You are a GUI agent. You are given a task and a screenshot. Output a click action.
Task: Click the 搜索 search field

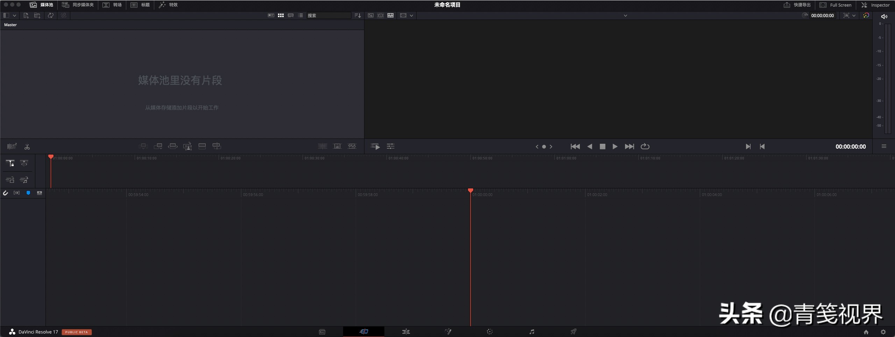(x=328, y=15)
